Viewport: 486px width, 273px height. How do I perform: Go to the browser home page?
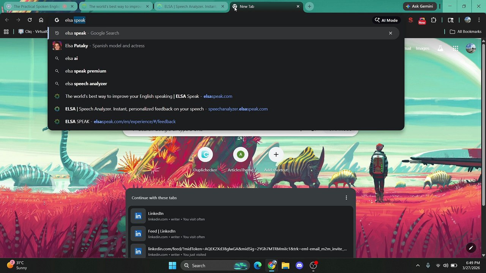(41, 20)
